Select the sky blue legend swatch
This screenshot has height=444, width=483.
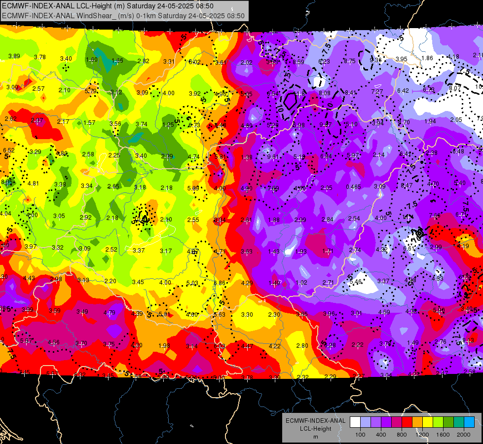[469, 422]
